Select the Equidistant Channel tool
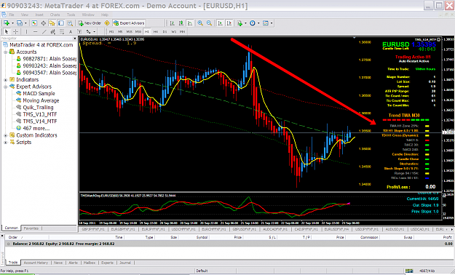This screenshot has height=275, width=455. coord(53,31)
